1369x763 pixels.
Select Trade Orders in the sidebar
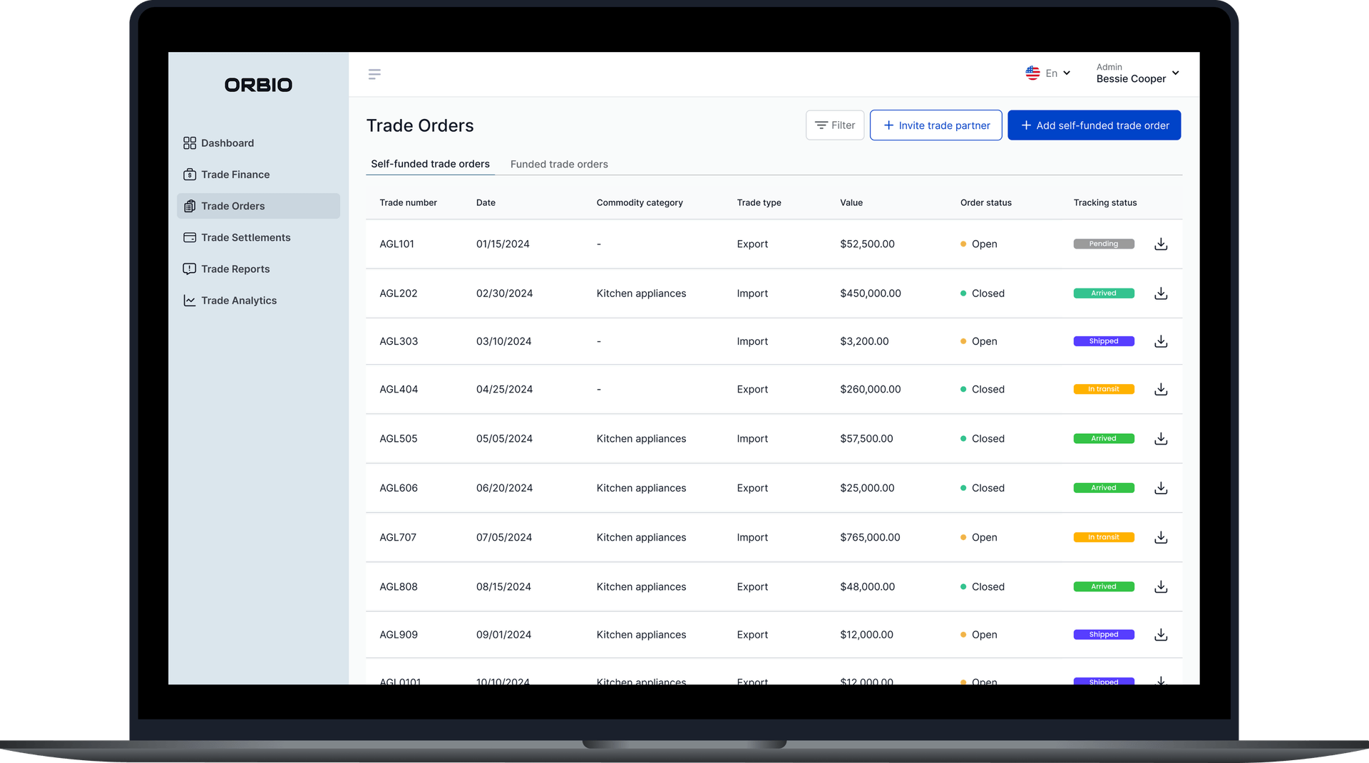[x=232, y=206]
